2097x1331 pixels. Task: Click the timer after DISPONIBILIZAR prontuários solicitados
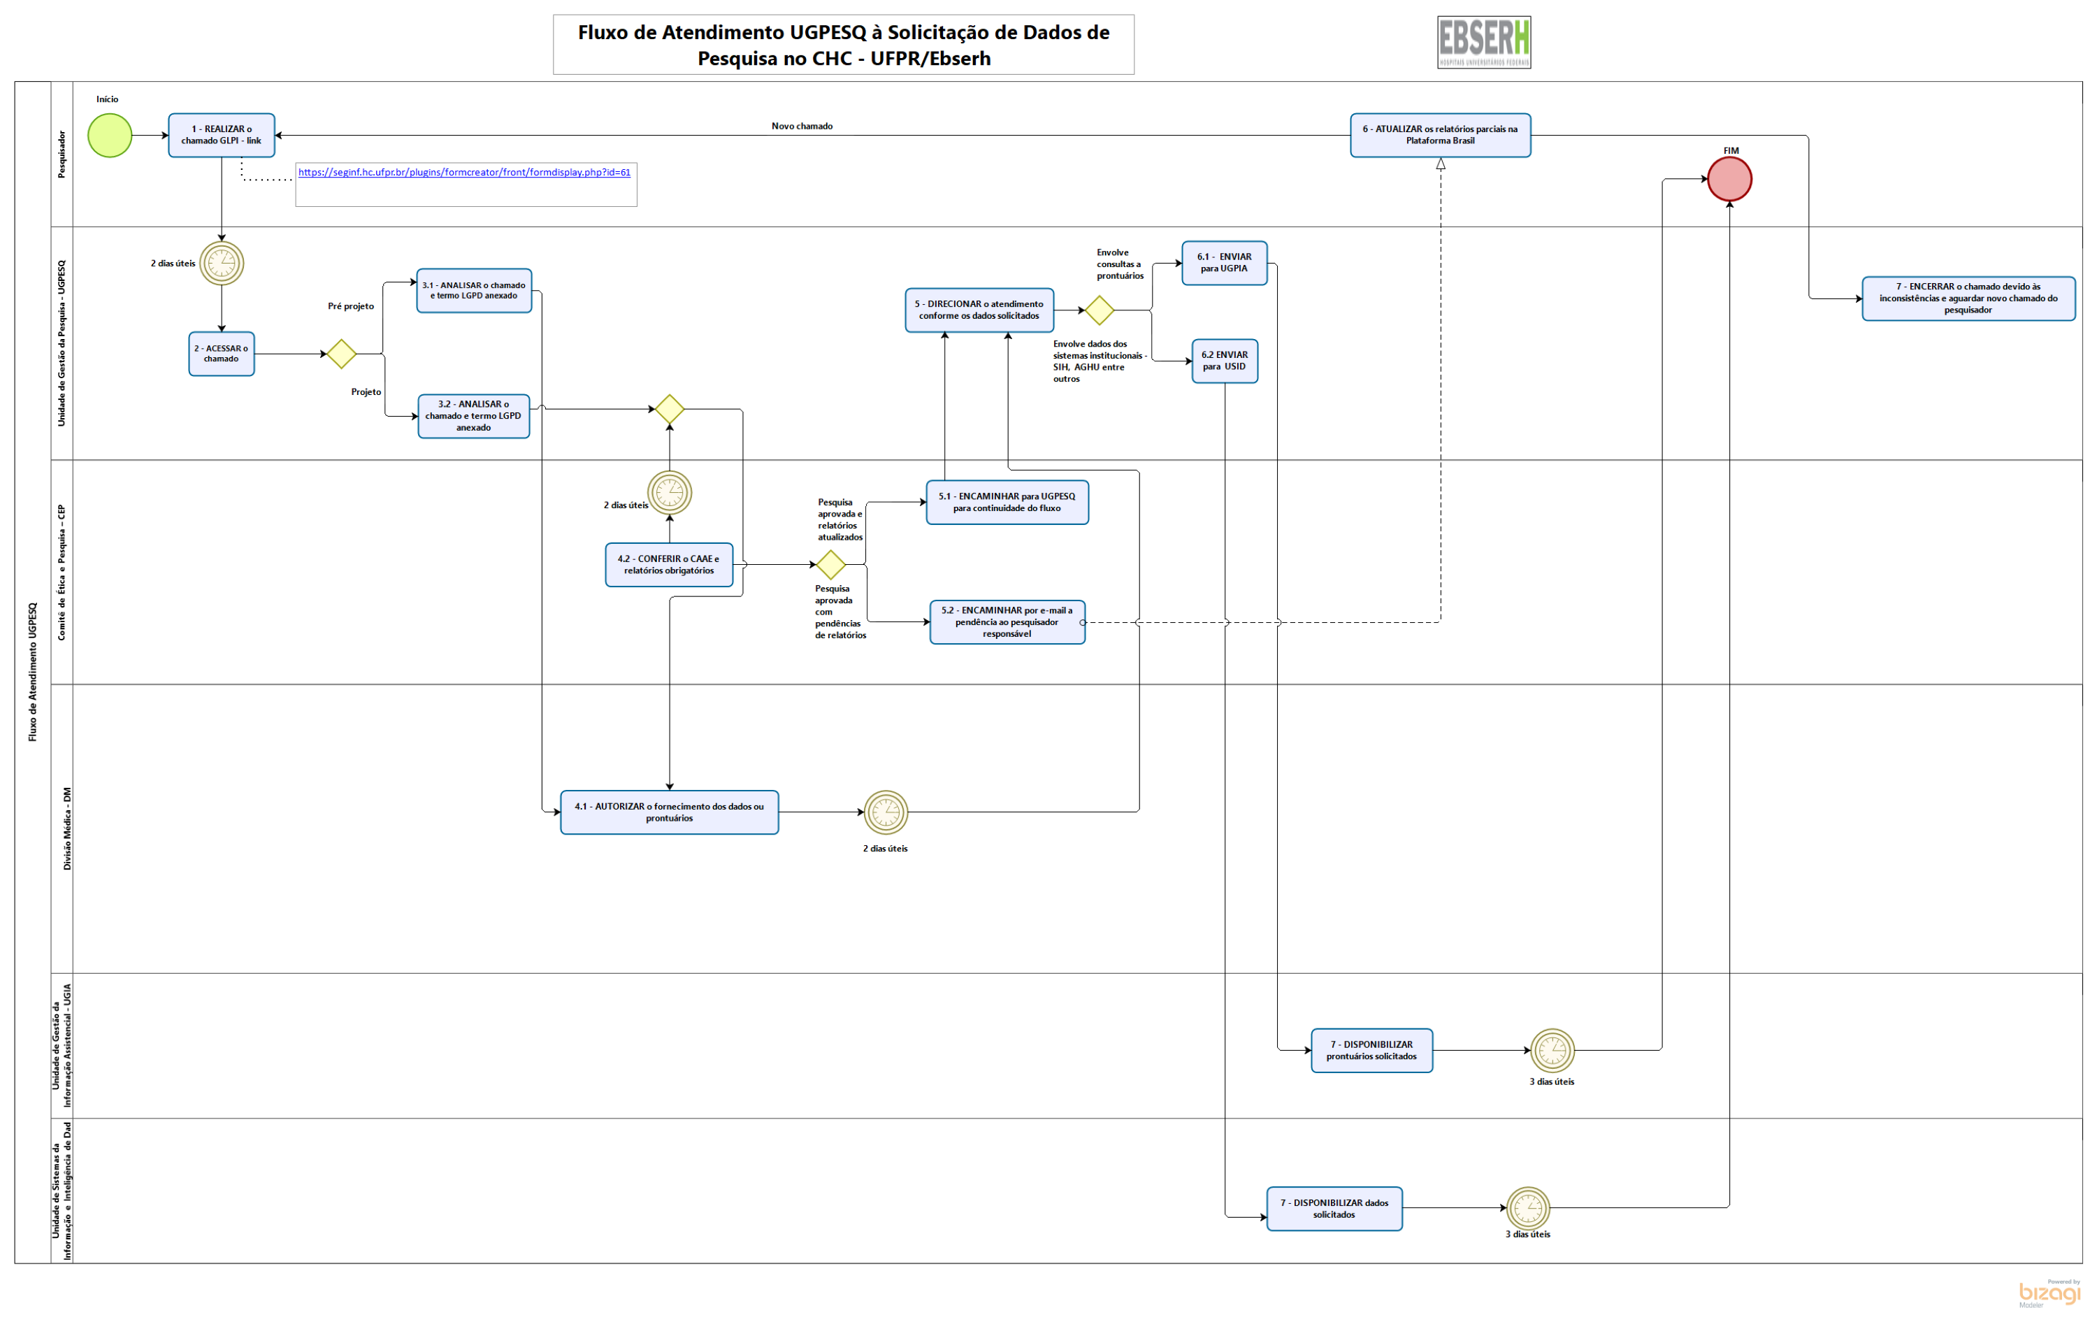tap(1552, 1051)
